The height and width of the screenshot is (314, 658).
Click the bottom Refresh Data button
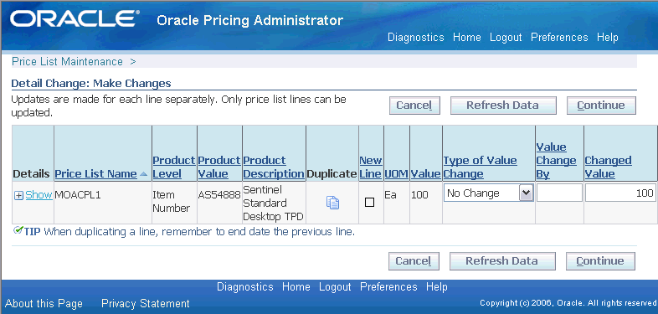(502, 260)
